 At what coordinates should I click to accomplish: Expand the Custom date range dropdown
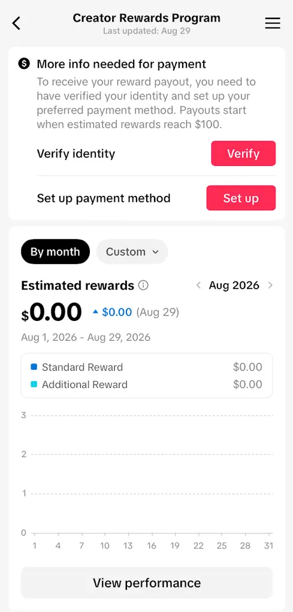coord(132,252)
